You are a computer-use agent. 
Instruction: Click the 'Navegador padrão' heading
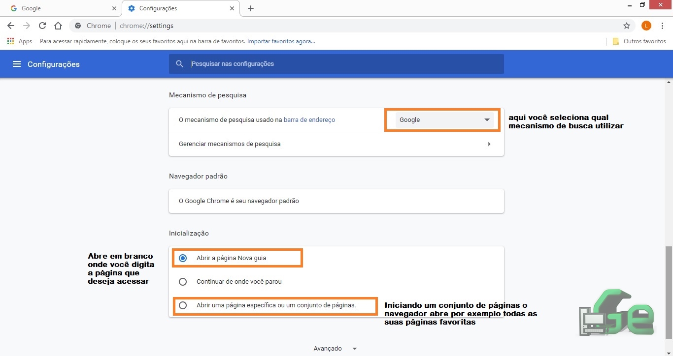point(198,176)
